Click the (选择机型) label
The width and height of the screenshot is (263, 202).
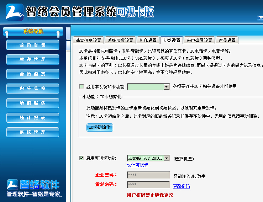pyautogui.click(x=184, y=159)
